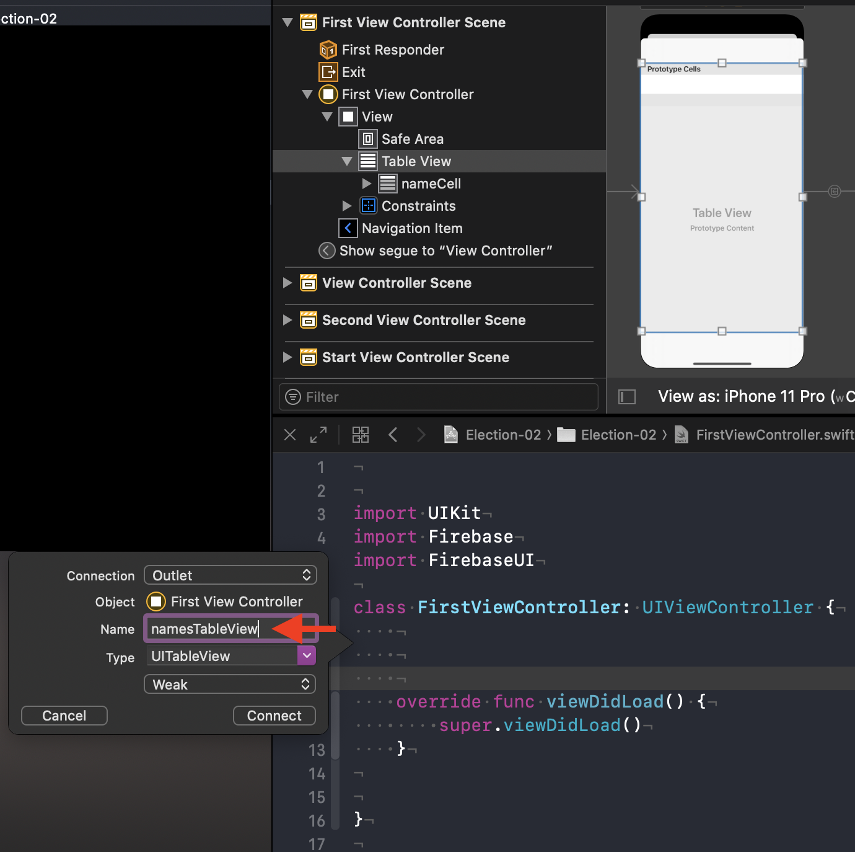Image resolution: width=855 pixels, height=852 pixels.
Task: Click Election-02 folder name in jump bar
Action: 618,435
